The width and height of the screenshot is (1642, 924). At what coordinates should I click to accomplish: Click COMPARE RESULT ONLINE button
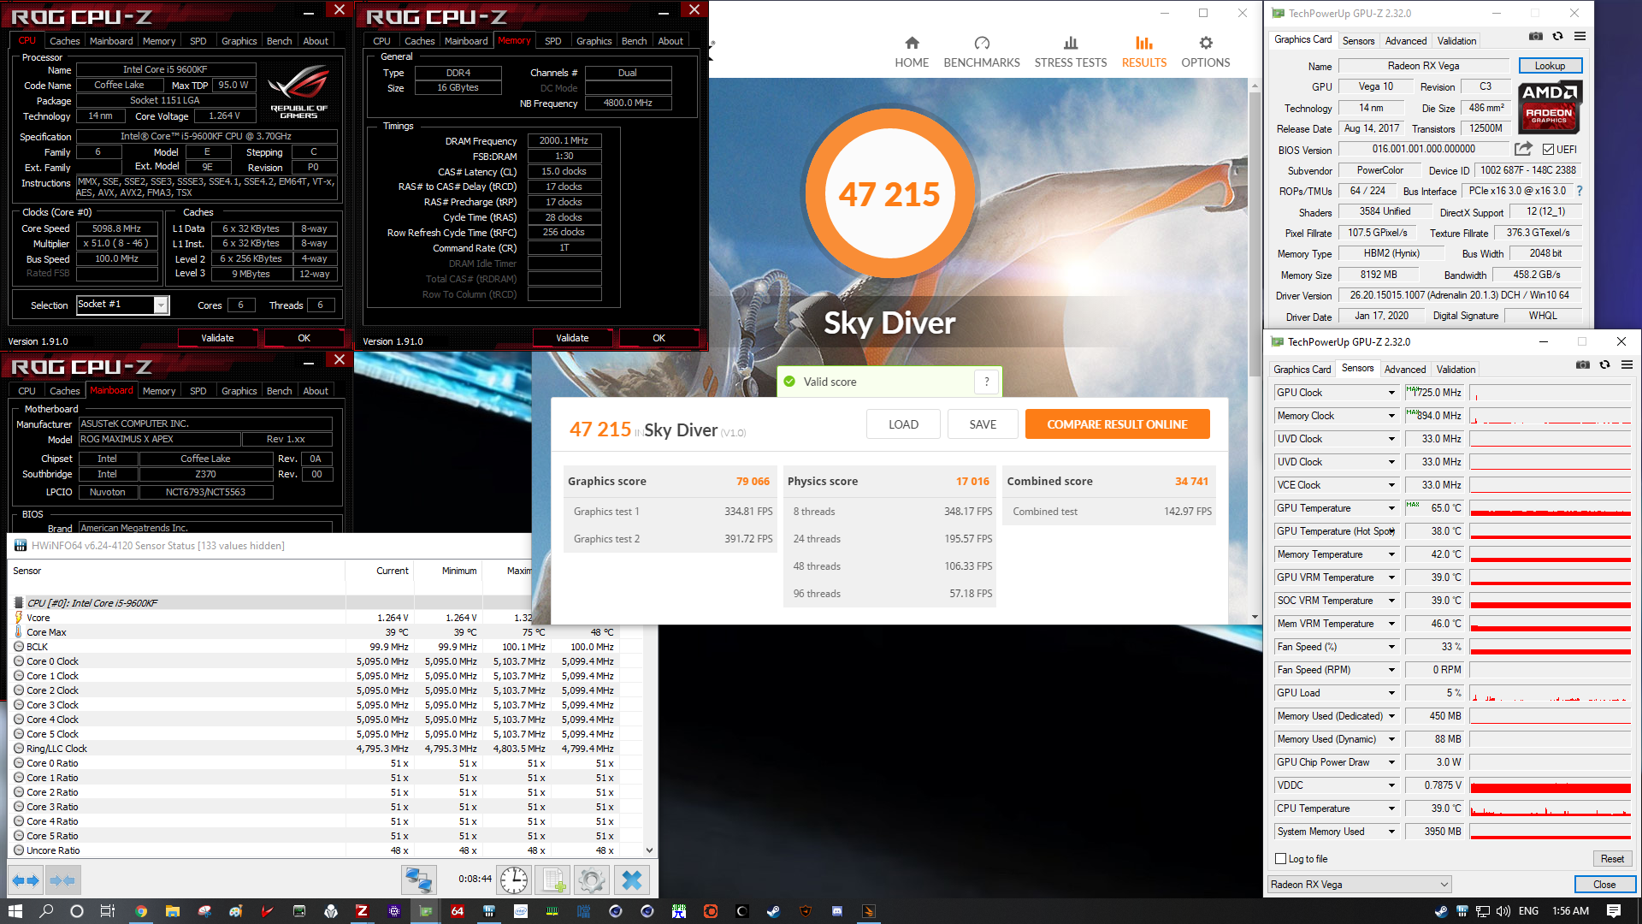[x=1117, y=424]
